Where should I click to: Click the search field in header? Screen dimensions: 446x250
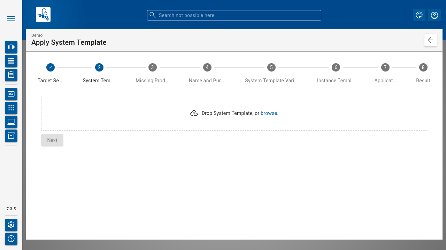point(234,15)
